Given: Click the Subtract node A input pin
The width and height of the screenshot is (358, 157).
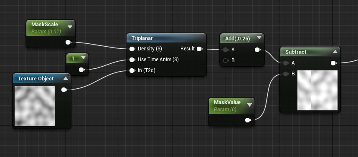Looking at the screenshot, I should pyautogui.click(x=286, y=63).
